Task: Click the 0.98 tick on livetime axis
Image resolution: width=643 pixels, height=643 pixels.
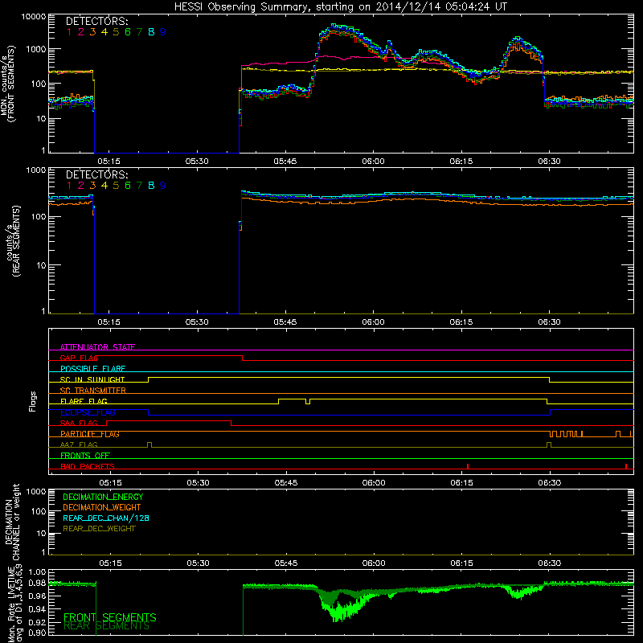Action: pos(37,584)
